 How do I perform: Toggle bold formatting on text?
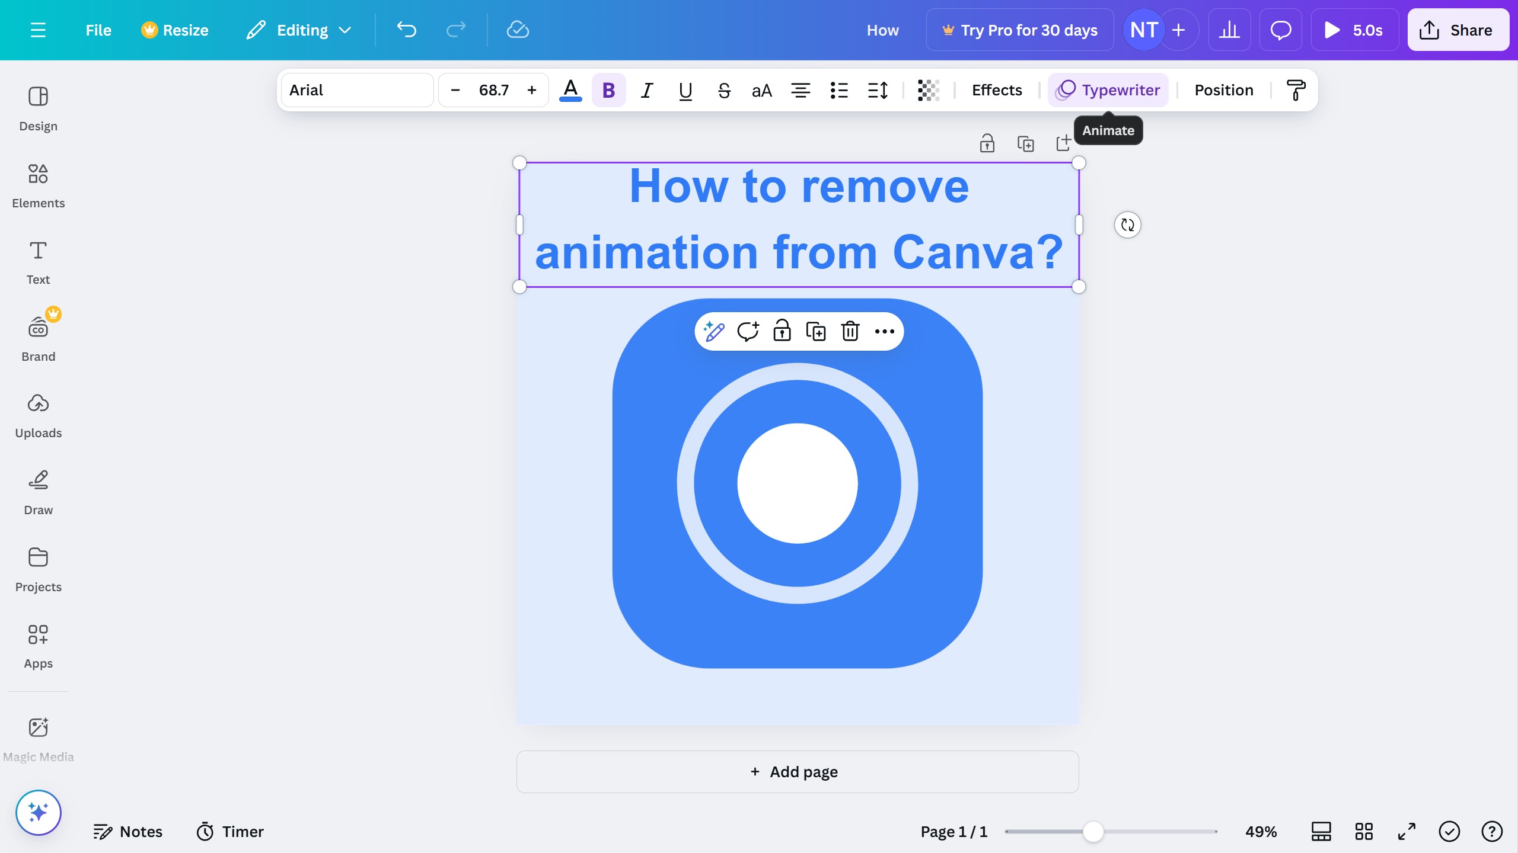(608, 90)
